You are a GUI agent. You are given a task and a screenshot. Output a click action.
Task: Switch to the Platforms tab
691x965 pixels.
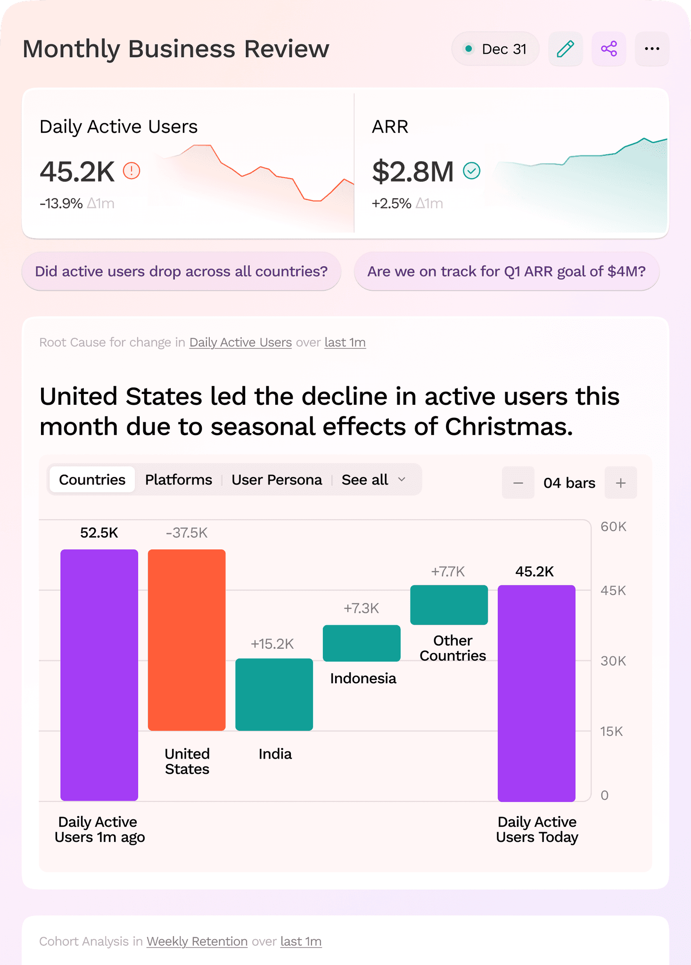point(179,480)
